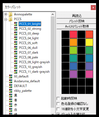The height and width of the screenshot is (117, 99).
Task: Pick the orange color swatch
Action: 73,42
